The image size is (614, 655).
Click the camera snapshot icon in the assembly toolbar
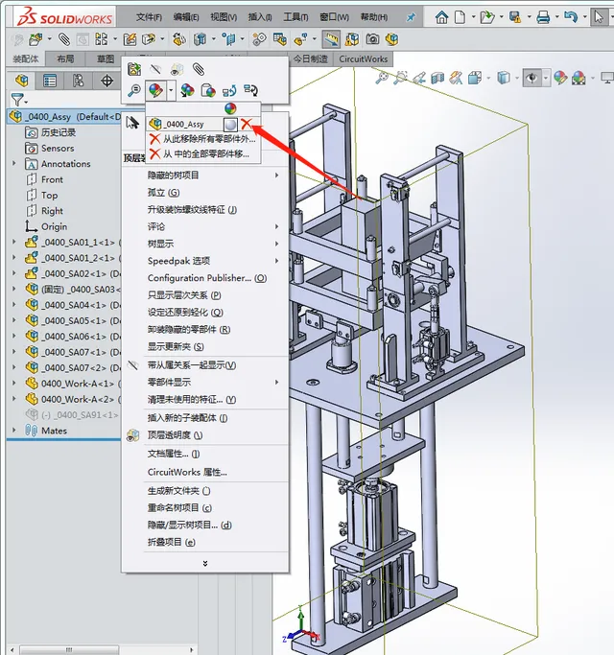point(372,39)
